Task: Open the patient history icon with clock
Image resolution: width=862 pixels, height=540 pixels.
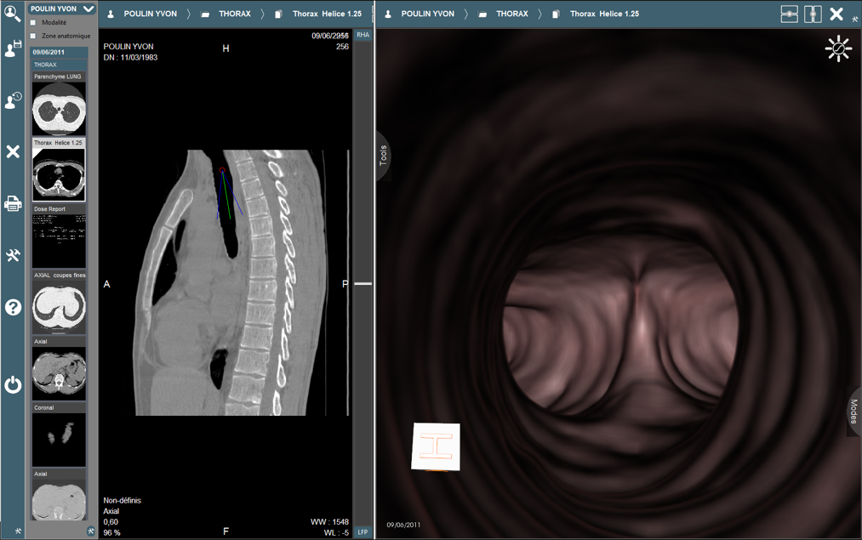Action: (13, 100)
